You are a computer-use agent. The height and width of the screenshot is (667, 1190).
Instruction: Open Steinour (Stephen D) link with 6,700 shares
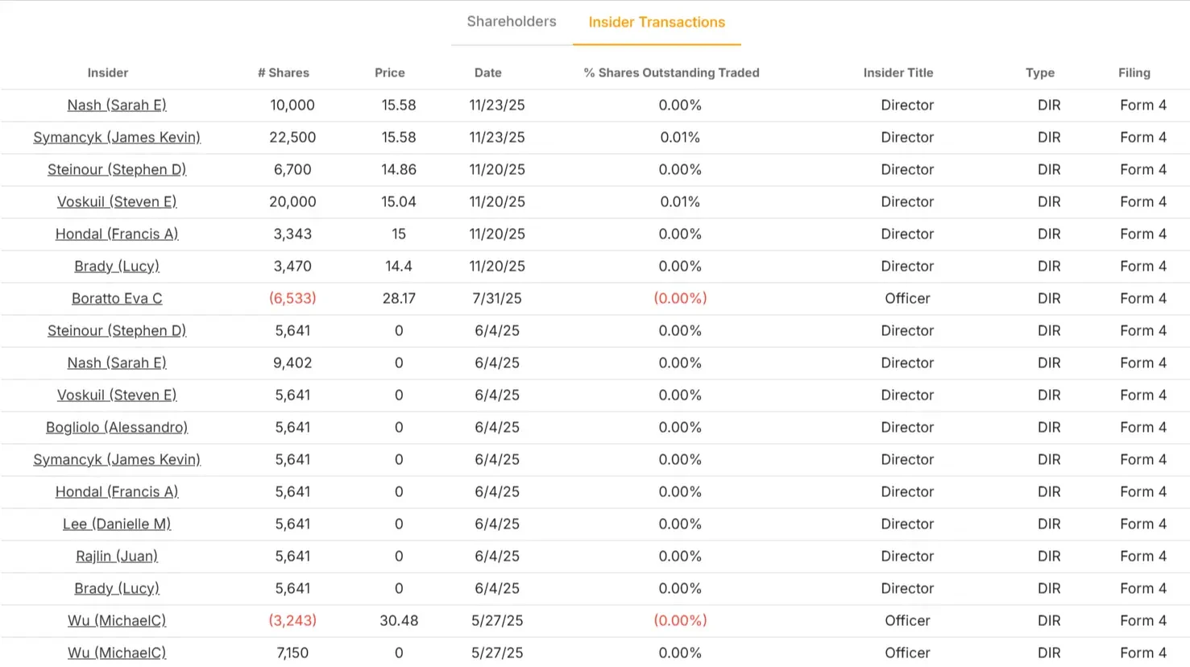(117, 169)
